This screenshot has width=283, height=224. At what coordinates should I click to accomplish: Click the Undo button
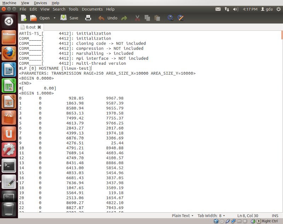click(x=108, y=18)
